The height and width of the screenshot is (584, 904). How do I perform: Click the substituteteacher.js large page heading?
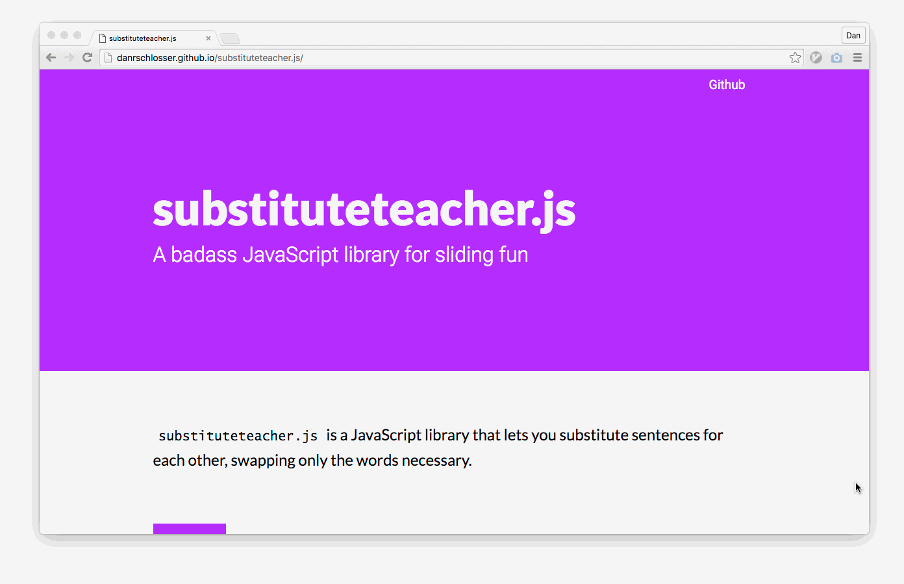click(x=364, y=209)
